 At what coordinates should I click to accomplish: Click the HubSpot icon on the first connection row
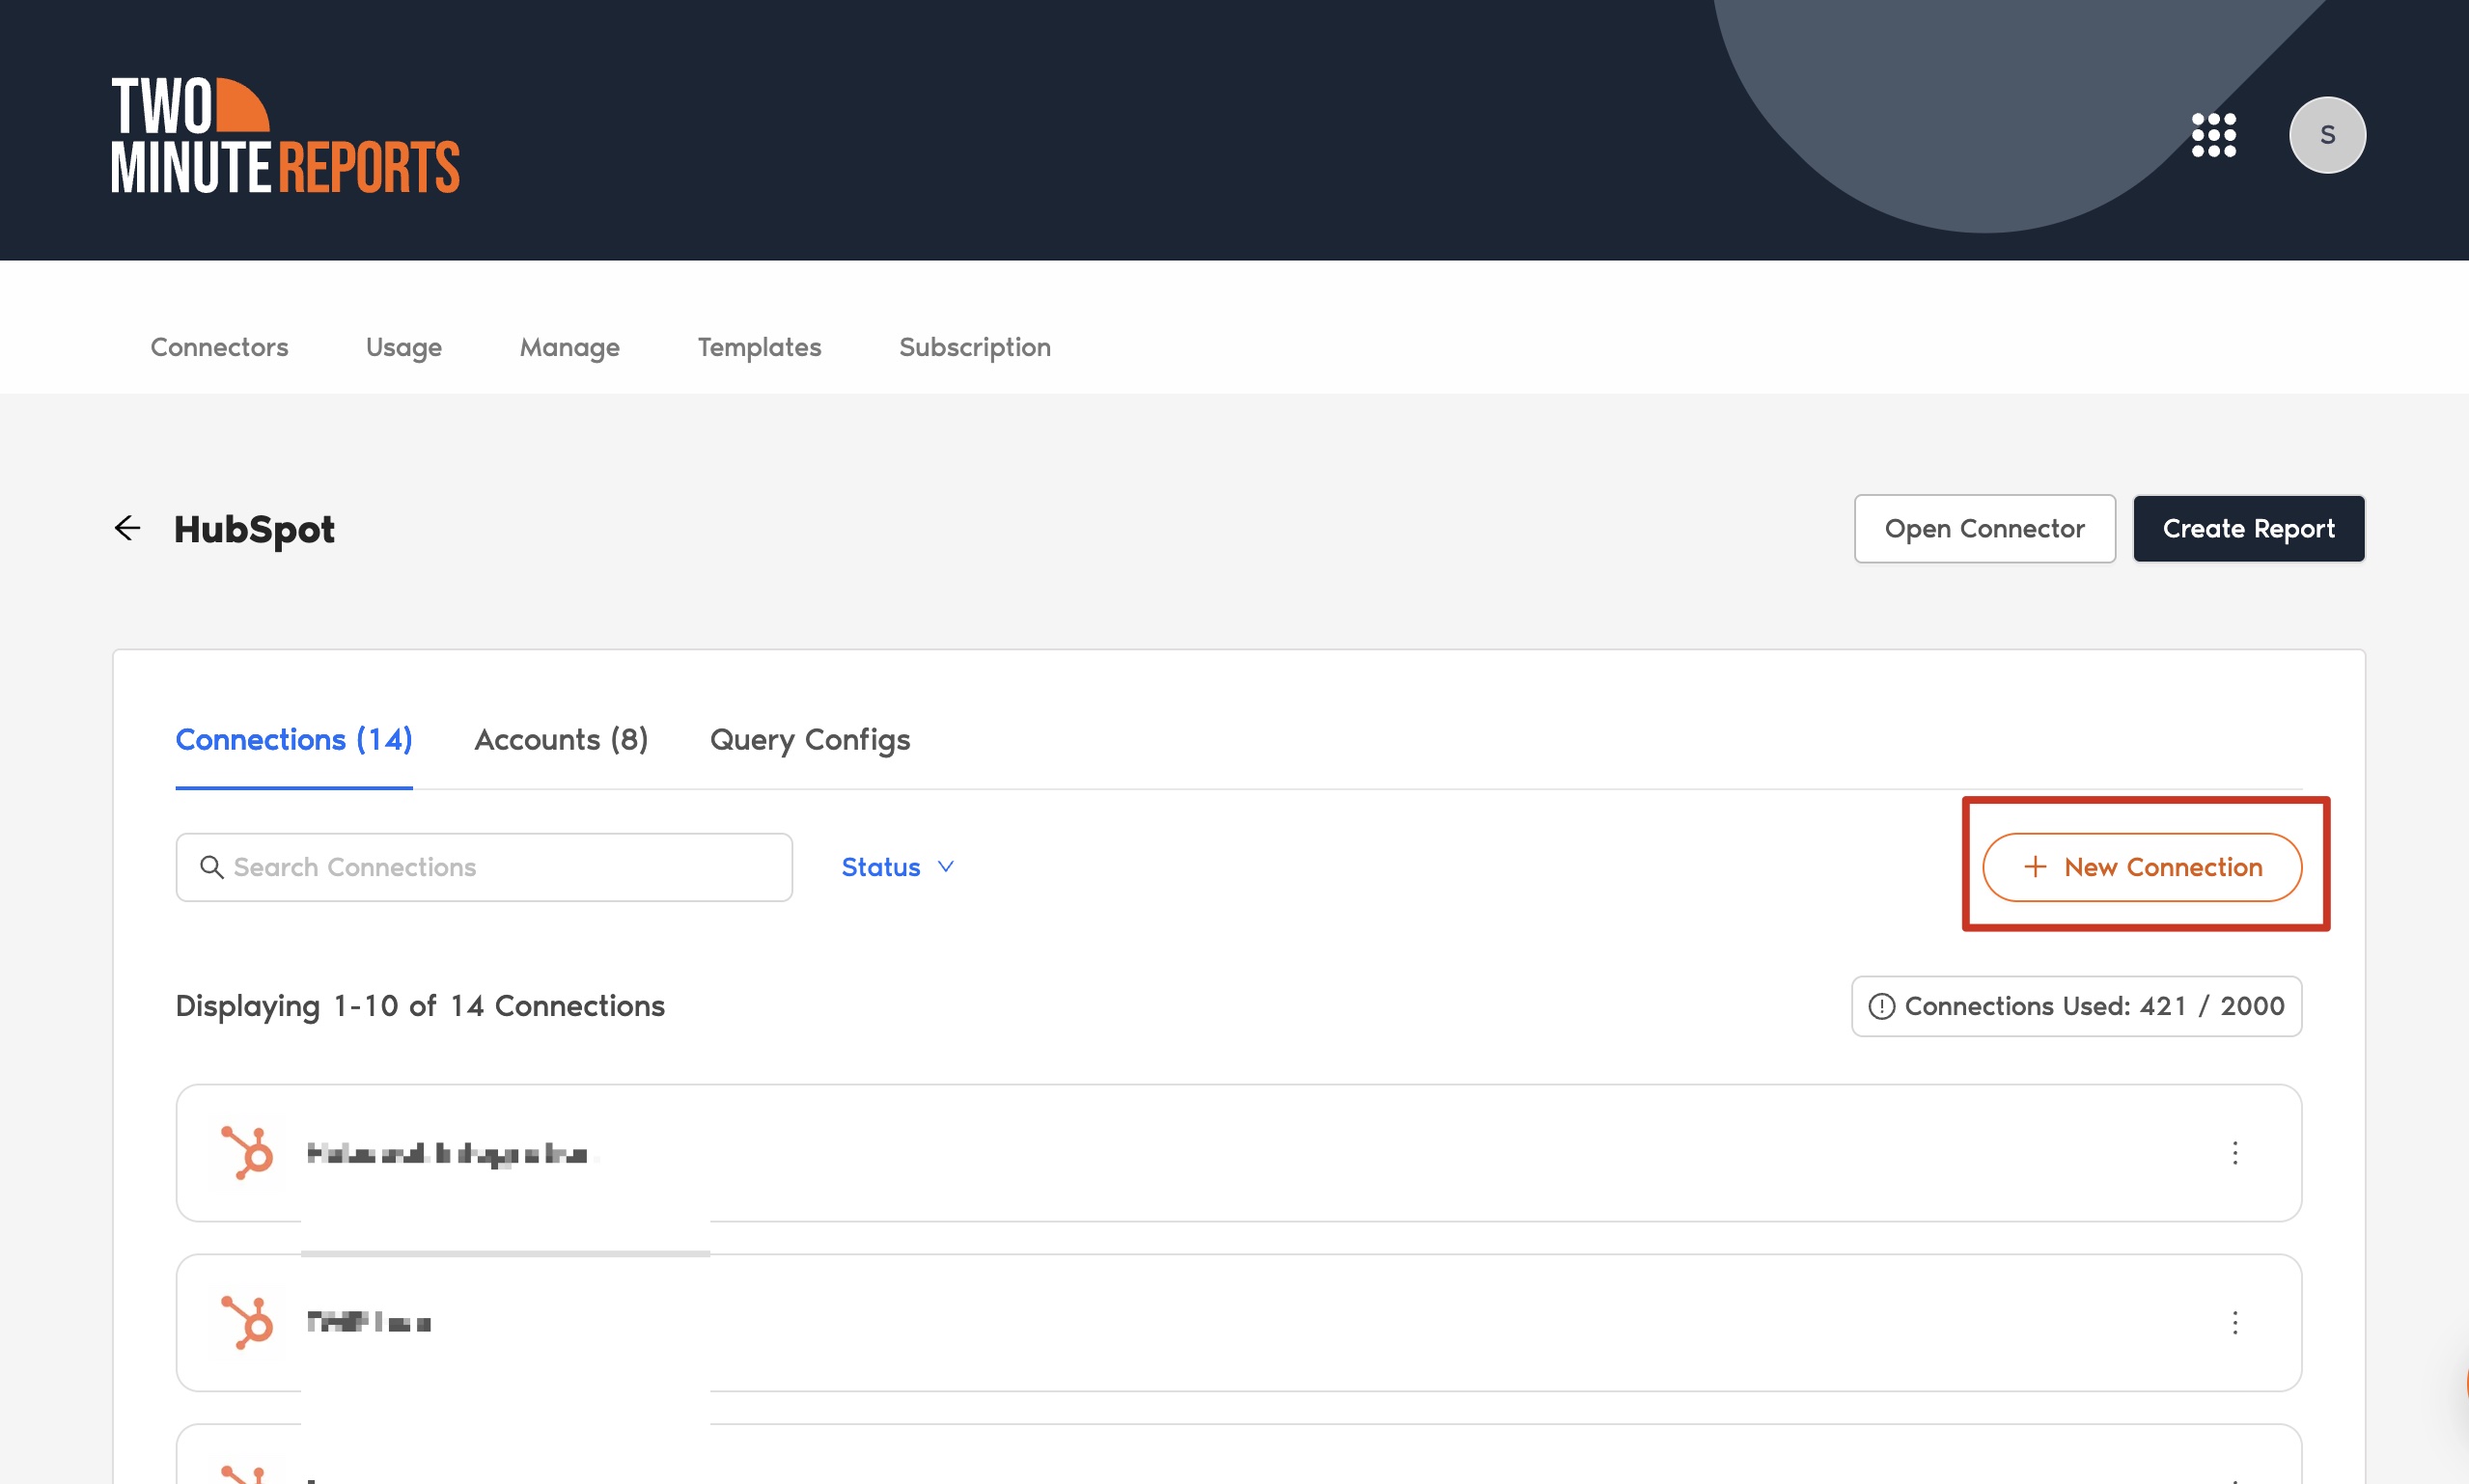[x=247, y=1153]
